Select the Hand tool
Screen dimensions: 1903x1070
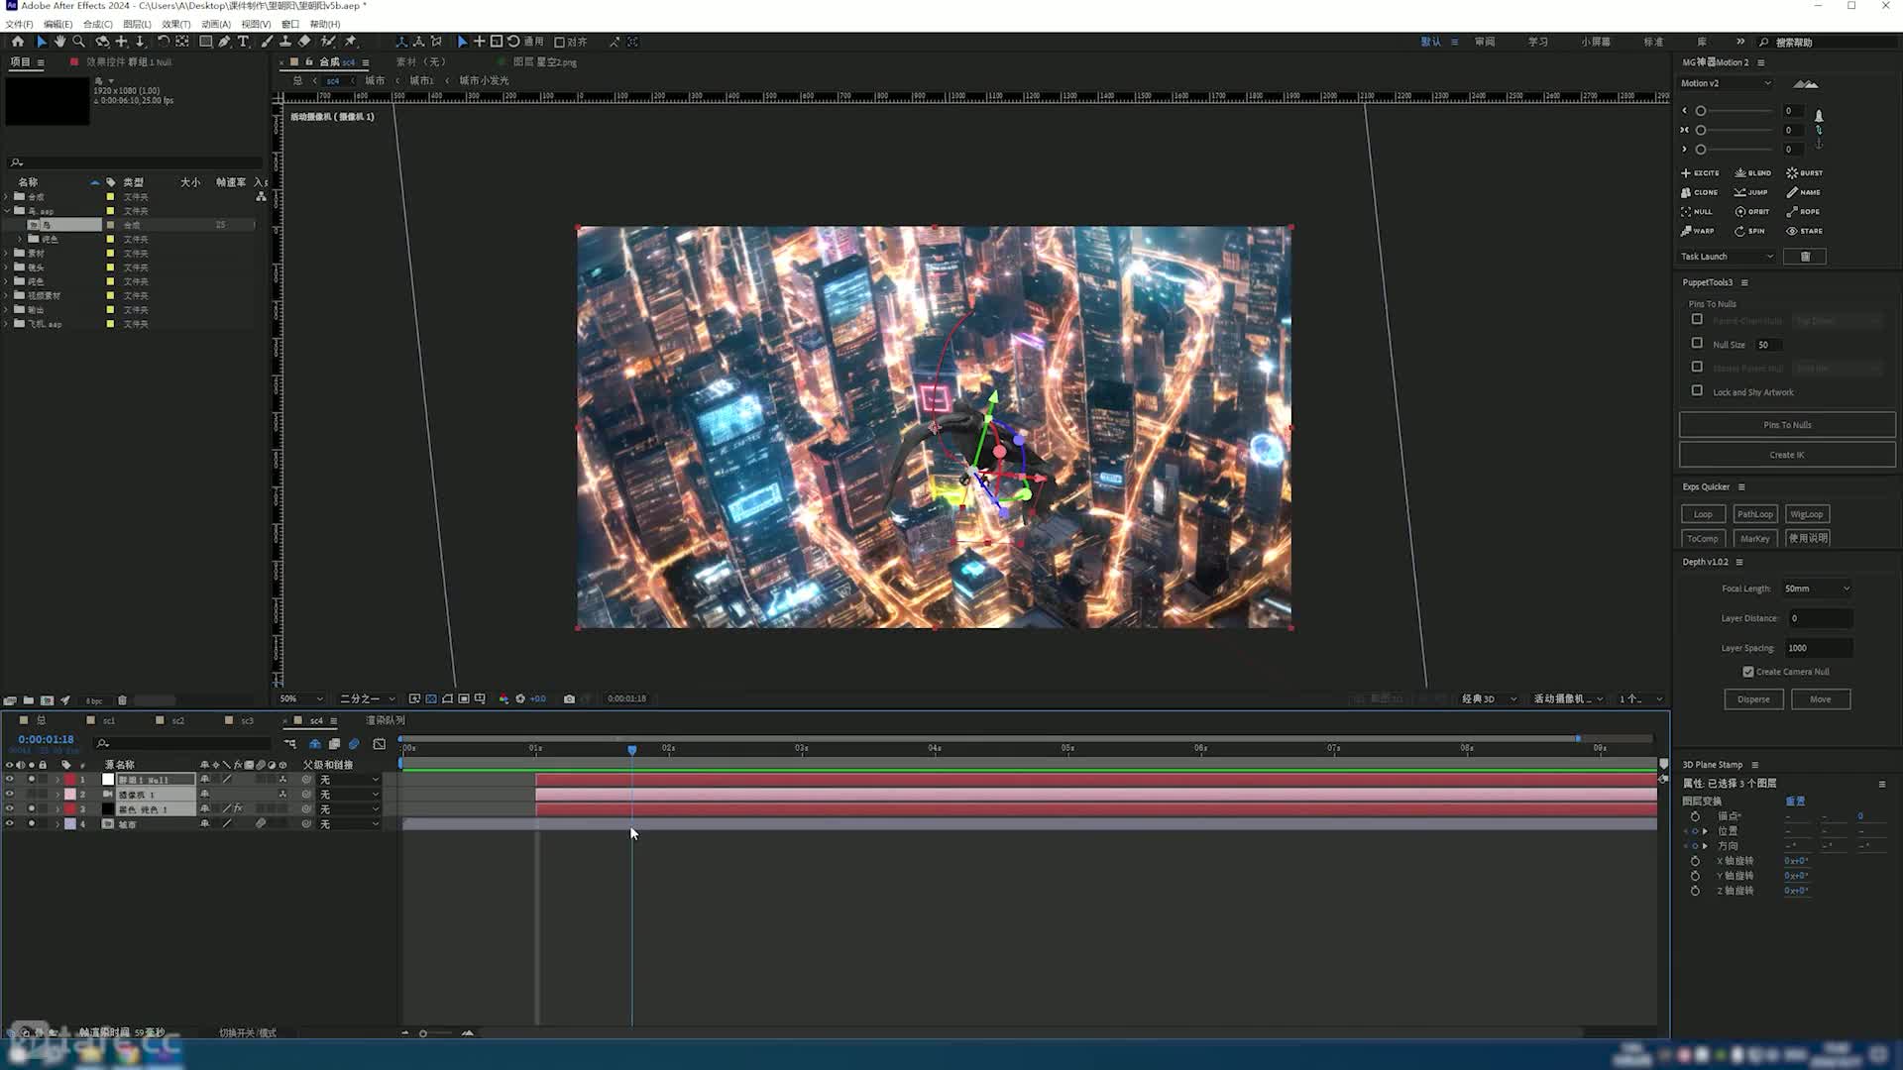60,42
